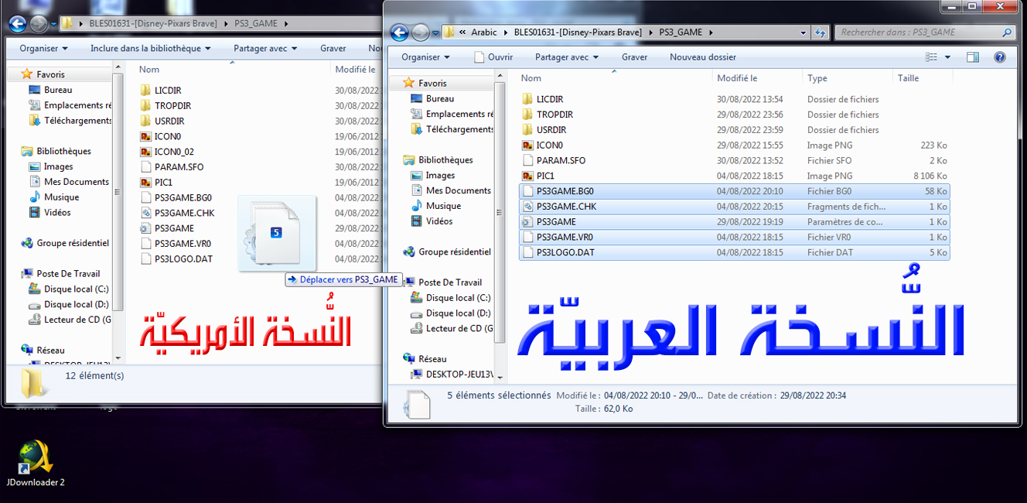Select ICON0 PNG file in right window
Screen dimensions: 1027x503
(x=549, y=145)
